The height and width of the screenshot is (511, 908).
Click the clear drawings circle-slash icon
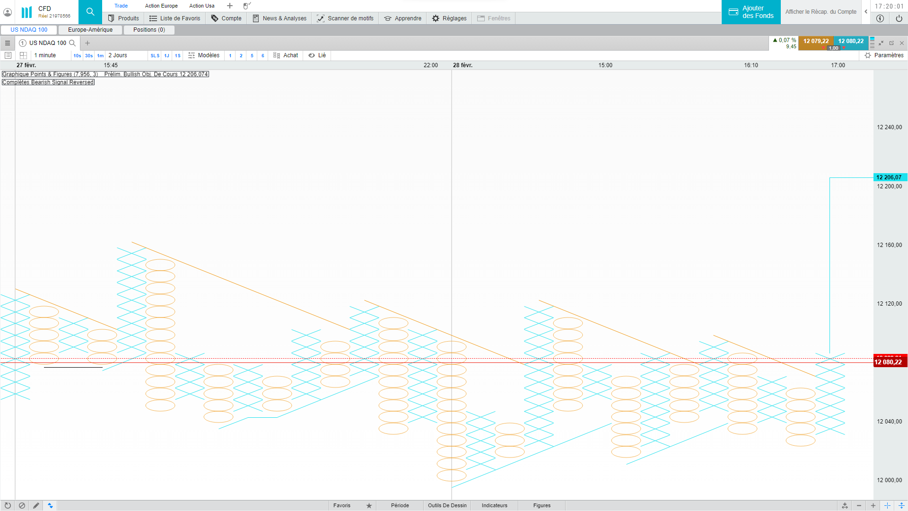(x=22, y=505)
